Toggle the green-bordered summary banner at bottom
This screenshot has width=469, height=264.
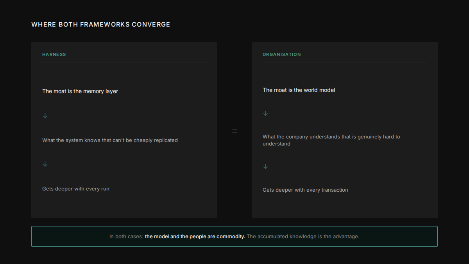234,236
